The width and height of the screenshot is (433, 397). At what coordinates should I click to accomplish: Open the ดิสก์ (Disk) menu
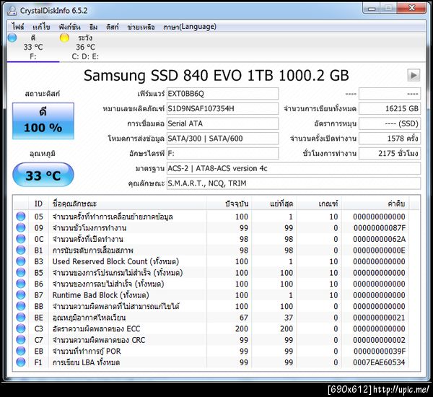tap(113, 27)
